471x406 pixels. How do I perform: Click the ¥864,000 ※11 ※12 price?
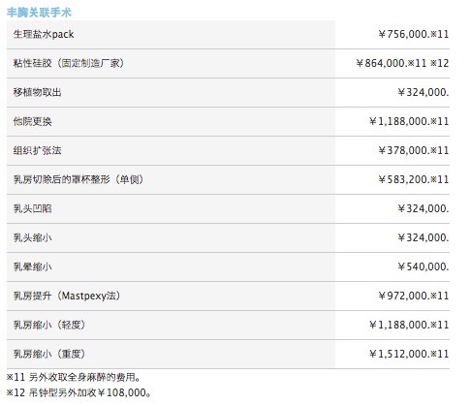[402, 63]
